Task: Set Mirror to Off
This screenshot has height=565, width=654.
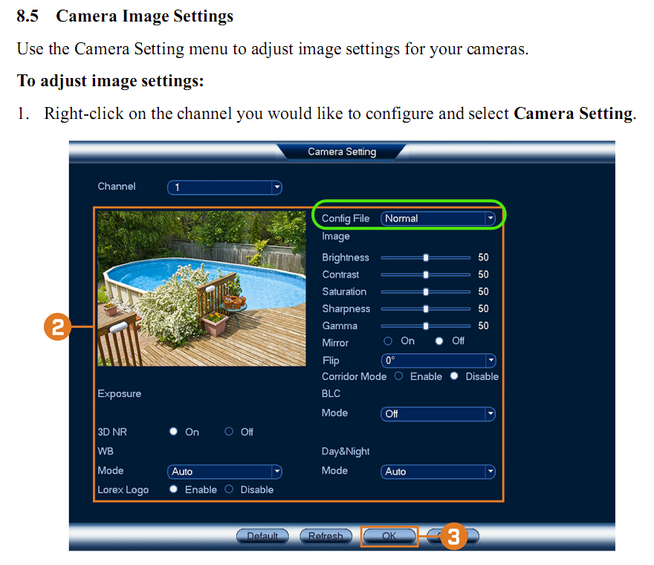Action: pyautogui.click(x=439, y=341)
